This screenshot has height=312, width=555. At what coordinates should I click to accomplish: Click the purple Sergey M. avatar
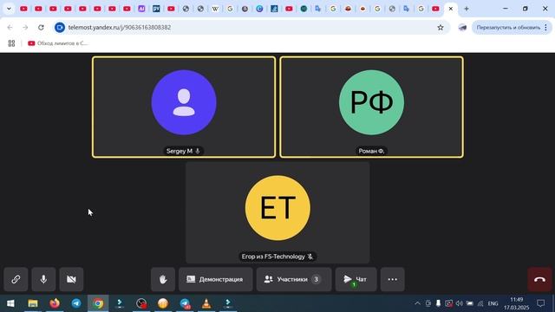184,102
